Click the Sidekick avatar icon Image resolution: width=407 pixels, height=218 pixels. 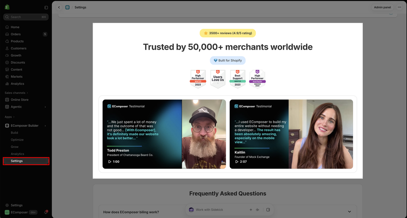tap(191, 210)
